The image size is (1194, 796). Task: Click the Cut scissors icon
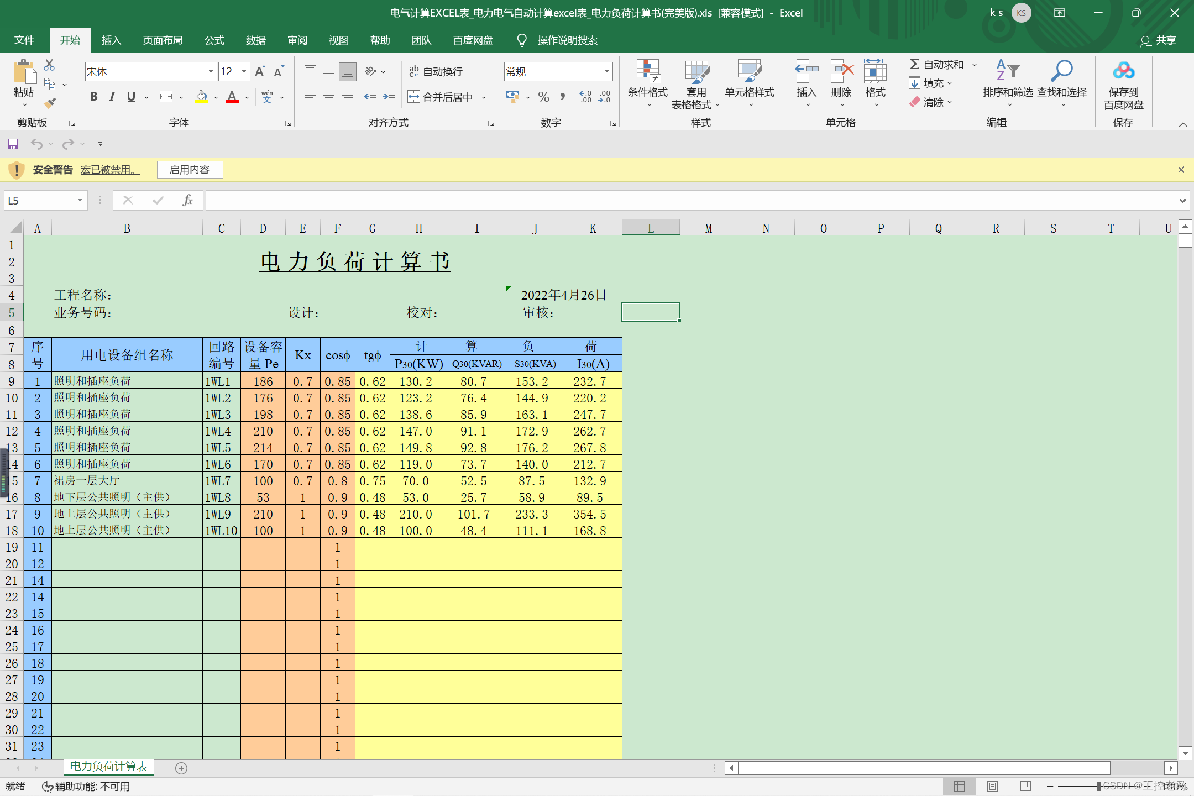[x=49, y=65]
